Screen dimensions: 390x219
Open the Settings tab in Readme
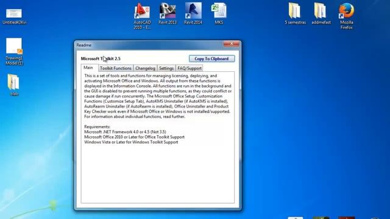tap(166, 68)
